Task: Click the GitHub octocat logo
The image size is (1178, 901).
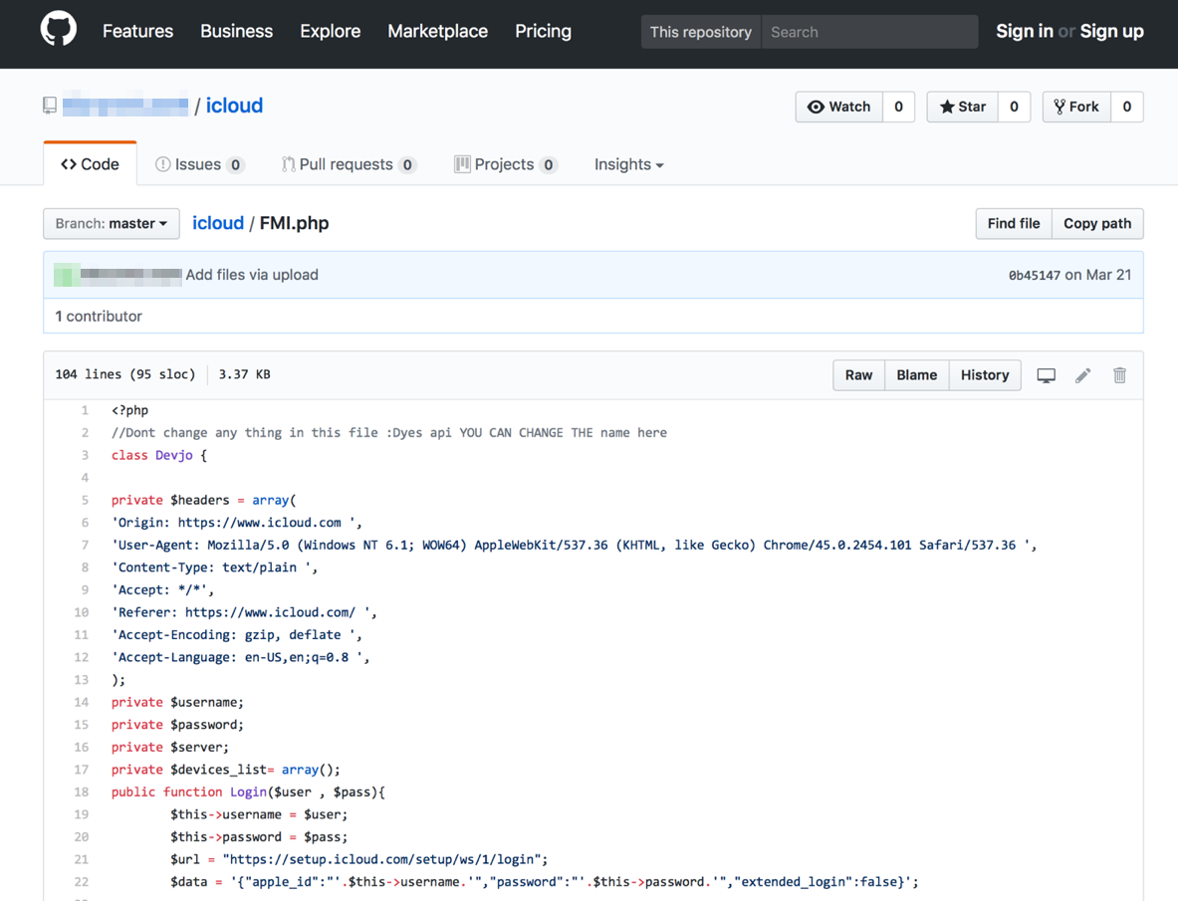Action: coord(58,31)
